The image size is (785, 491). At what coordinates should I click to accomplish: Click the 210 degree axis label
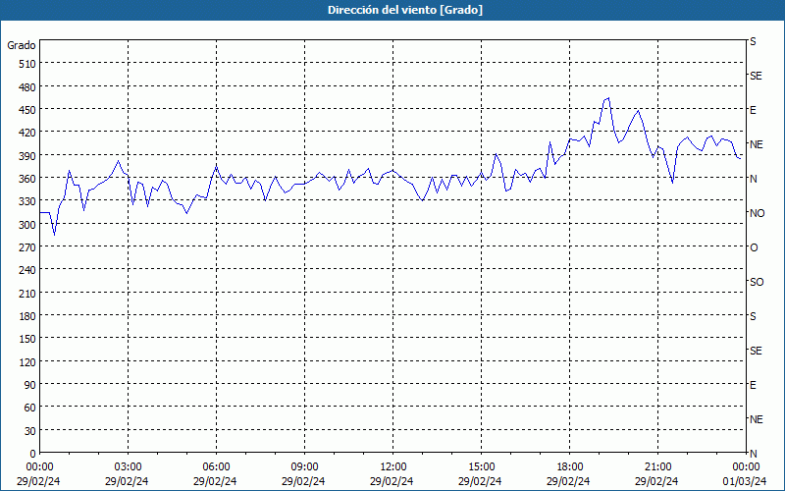pos(28,294)
